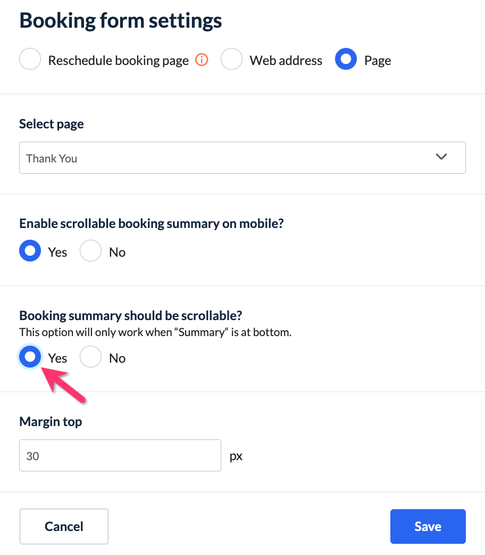This screenshot has height=555, width=485.
Task: Click the Booking form settings heading
Action: [121, 21]
